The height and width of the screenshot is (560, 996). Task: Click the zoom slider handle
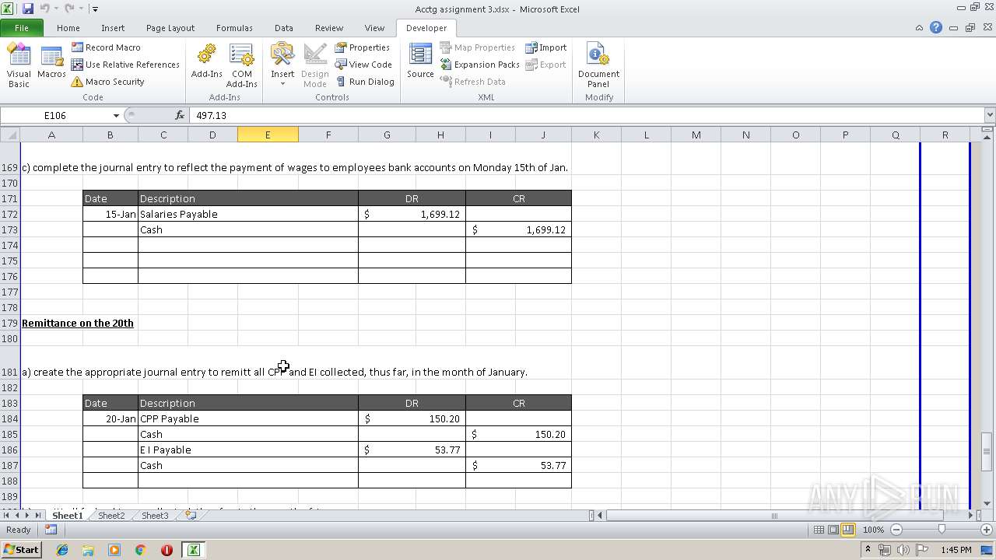coord(942,530)
